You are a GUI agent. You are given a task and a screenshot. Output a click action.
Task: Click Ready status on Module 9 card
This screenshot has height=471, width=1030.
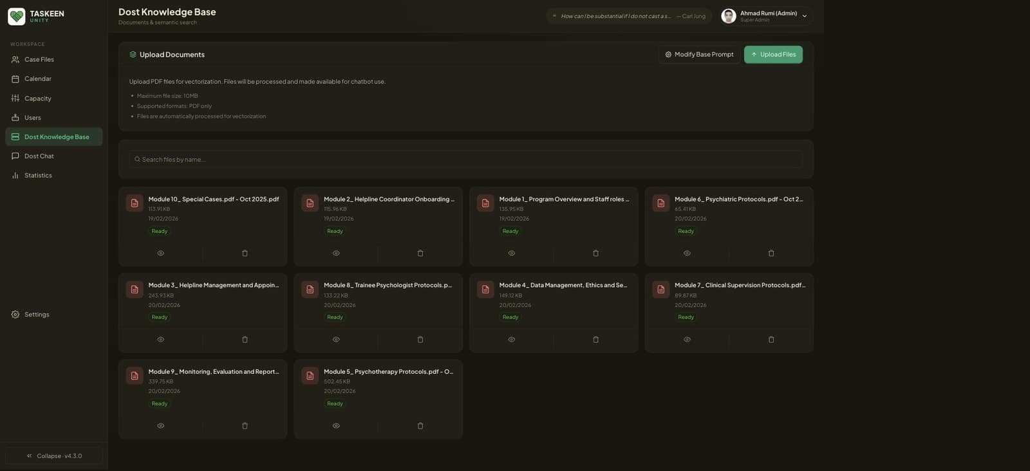(160, 403)
